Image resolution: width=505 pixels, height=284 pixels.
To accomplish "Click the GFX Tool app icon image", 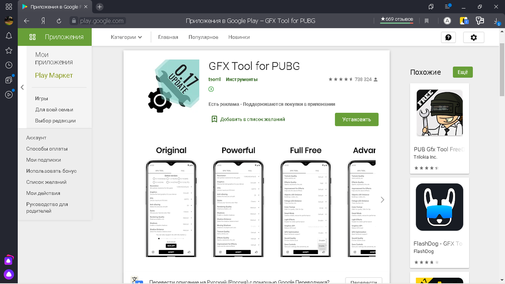I will (x=174, y=86).
